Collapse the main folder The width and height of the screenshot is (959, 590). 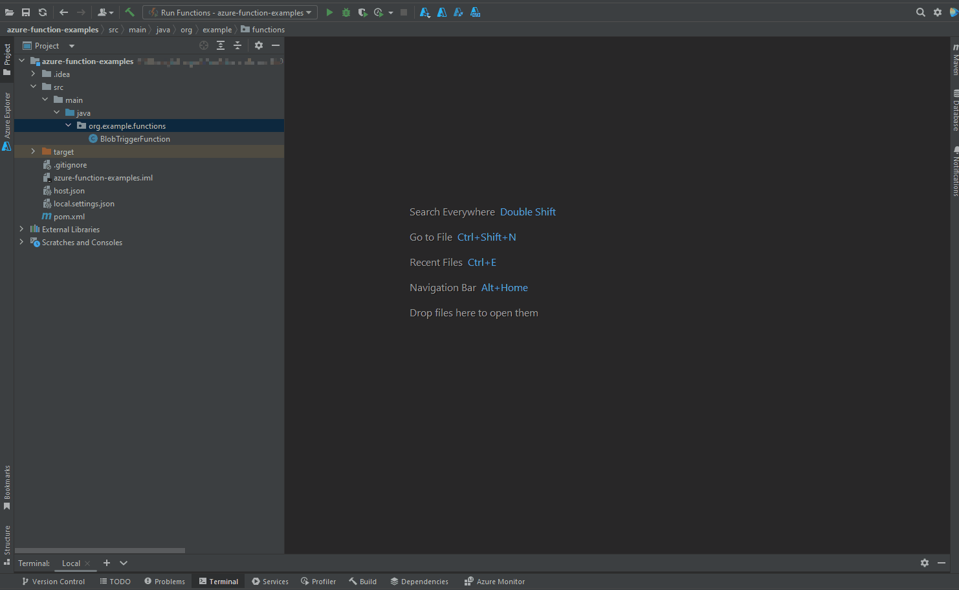tap(45, 100)
